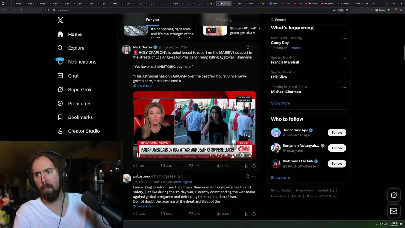This screenshot has width=405, height=228.
Task: Open Privacy Policy link
Action: click(x=304, y=191)
